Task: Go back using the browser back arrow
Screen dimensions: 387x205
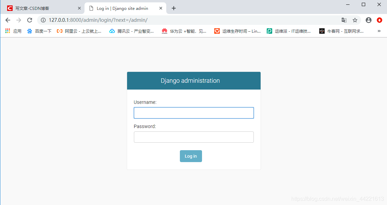Action: 8,20
